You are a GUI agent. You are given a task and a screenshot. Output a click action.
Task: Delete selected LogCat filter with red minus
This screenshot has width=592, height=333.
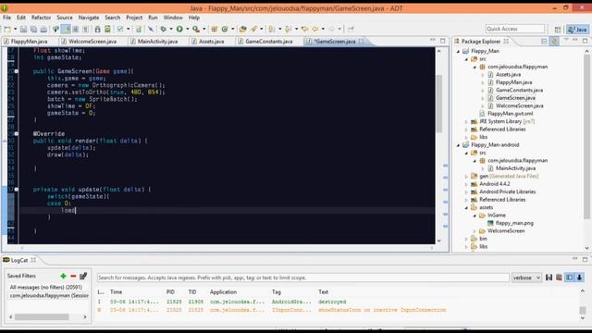(x=73, y=276)
